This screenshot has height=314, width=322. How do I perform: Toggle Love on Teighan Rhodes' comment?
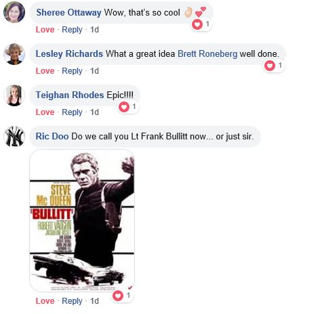(x=45, y=112)
